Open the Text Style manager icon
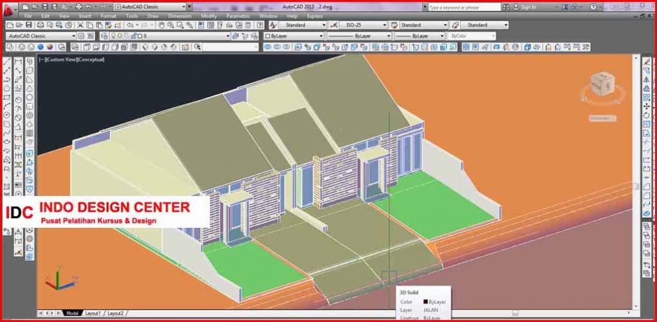This screenshot has width=657, height=322. (x=273, y=25)
